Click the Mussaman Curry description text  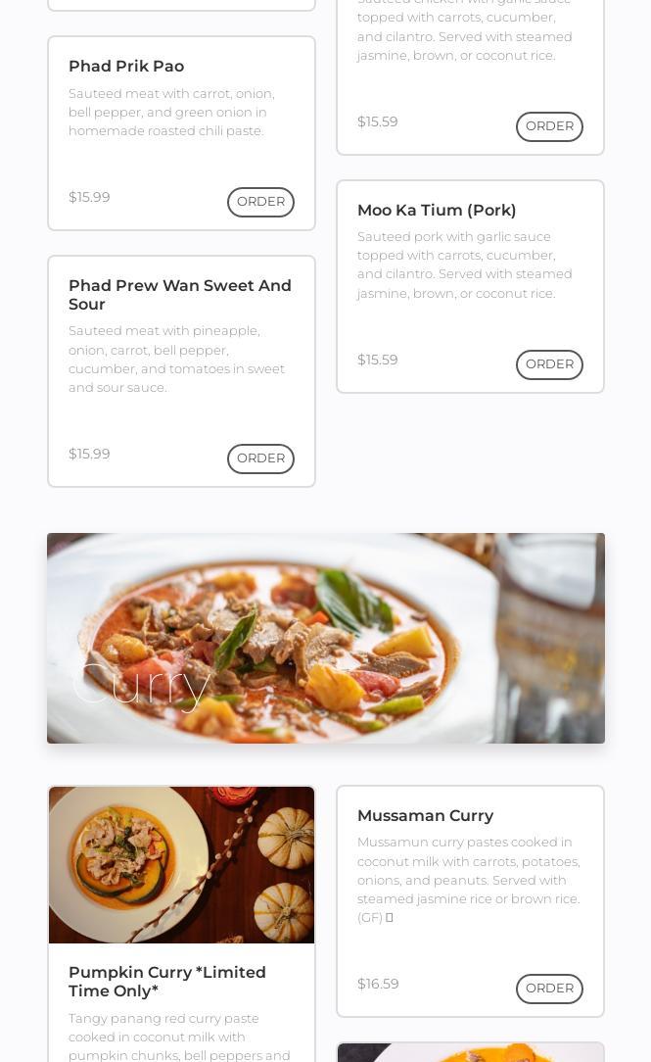coord(468,880)
